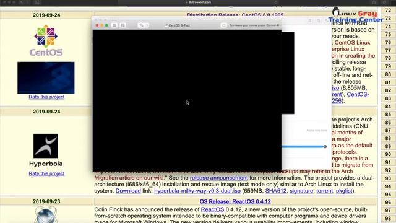Show browser tab overview icon
Image resolution: width=396 pixels, height=223 pixels.
(x=385, y=2)
